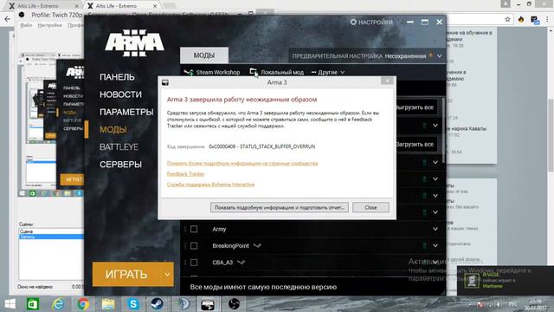Open Feedback Tracker link
Image resolution: width=554 pixels, height=312 pixels.
(185, 173)
